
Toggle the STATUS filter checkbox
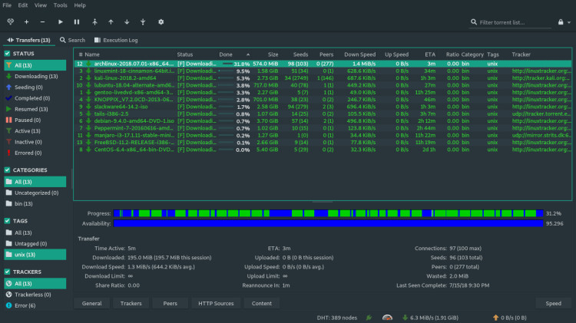[x=7, y=54]
